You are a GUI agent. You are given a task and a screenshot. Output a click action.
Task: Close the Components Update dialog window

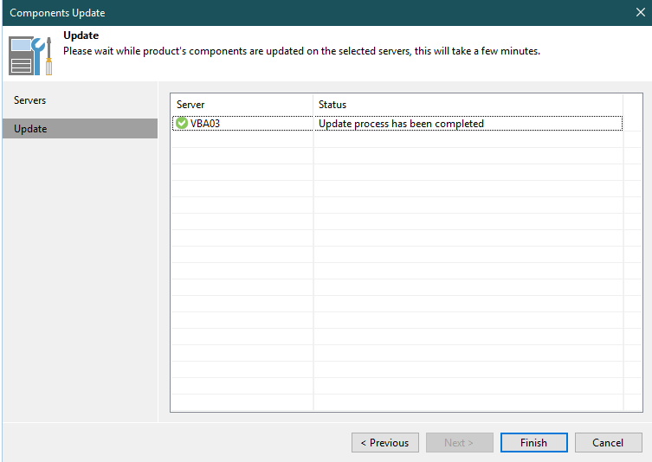[640, 13]
